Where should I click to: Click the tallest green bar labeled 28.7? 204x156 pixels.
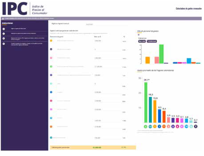pyautogui.click(x=146, y=103)
